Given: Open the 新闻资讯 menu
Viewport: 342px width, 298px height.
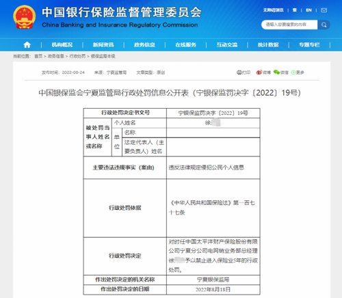Looking at the screenshot, I should (103, 44).
